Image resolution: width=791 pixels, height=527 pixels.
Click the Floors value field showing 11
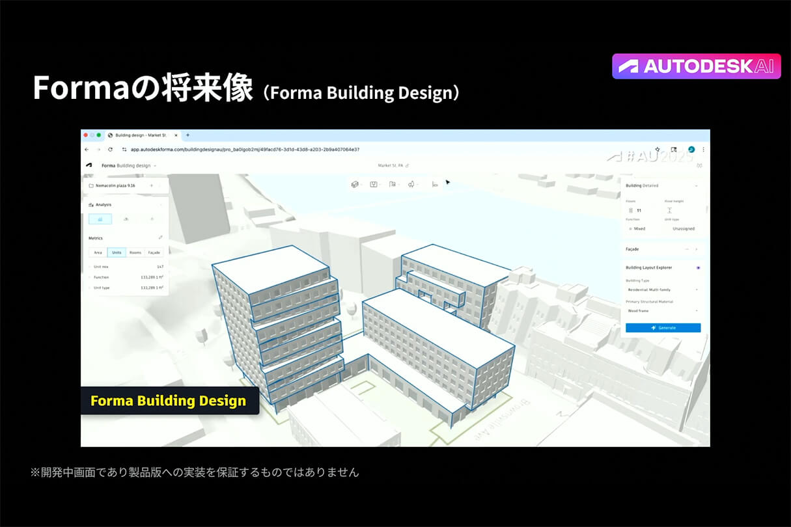coord(639,211)
